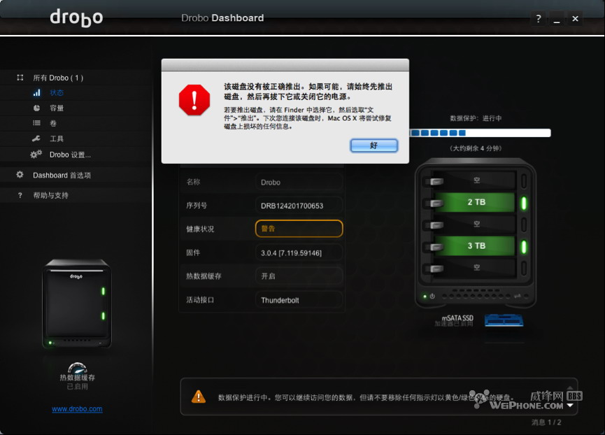Click the 固件 label
Viewport: 605px width, 435px height.
click(x=193, y=253)
